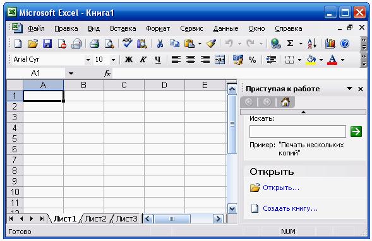Image resolution: width=372 pixels, height=241 pixels.
Task: Click the indent icon in formatting toolbar
Action: pos(271,60)
